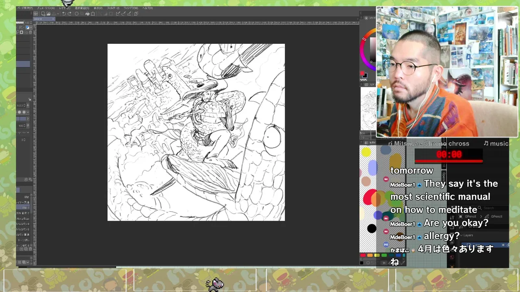520x292 pixels.
Task: Click the Undo arrow icon
Action: [64, 14]
